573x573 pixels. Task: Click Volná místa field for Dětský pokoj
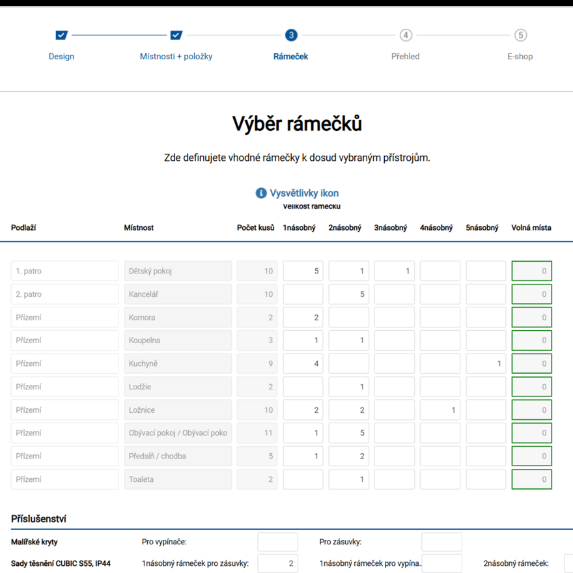[532, 271]
